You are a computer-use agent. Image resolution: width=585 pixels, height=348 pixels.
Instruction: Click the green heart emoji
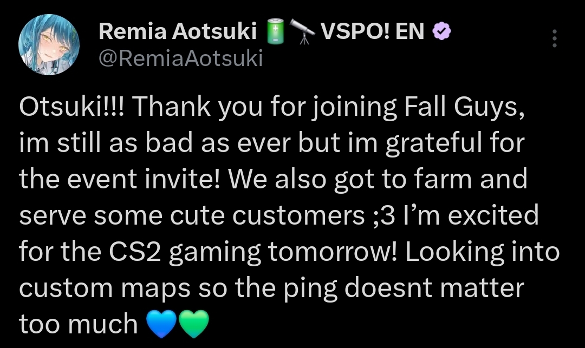tap(193, 325)
